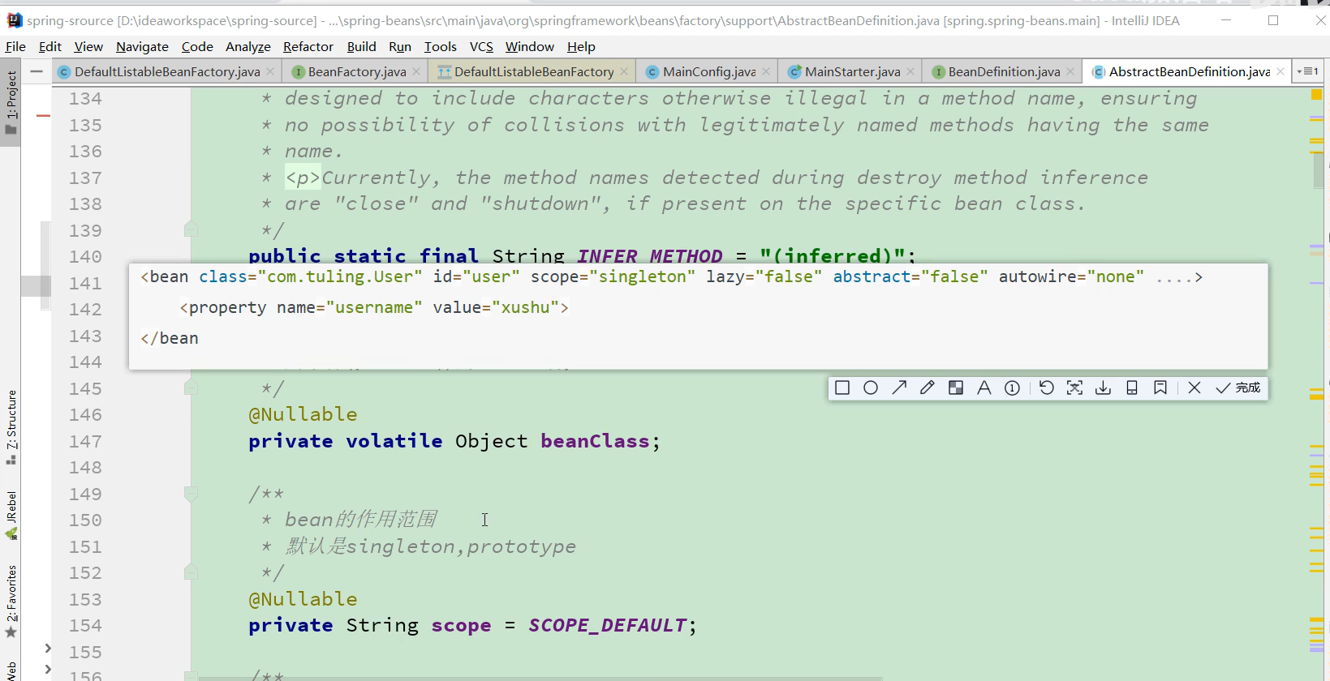Click the SCOPE_DEFAULT constant
1330x681 pixels.
pos(608,625)
